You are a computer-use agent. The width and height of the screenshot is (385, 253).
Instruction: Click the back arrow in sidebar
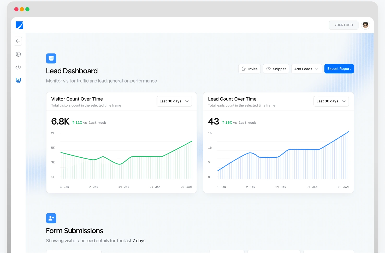(x=18, y=41)
